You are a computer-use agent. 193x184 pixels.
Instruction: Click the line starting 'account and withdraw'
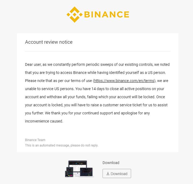pos(97,97)
